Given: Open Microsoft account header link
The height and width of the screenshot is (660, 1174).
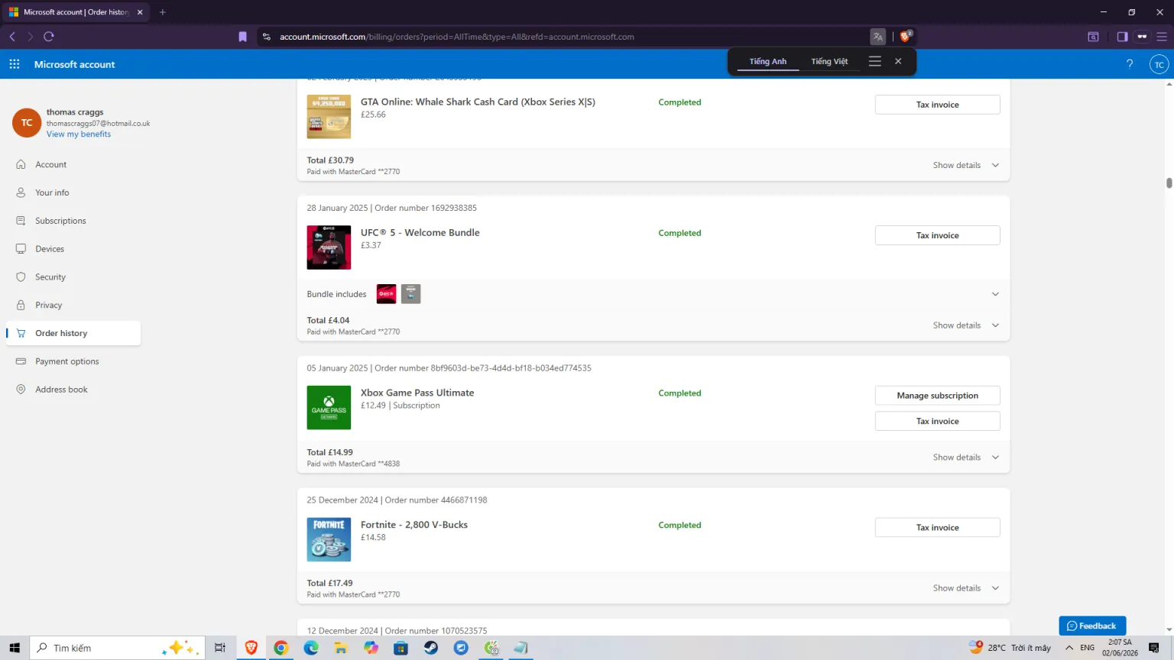Looking at the screenshot, I should [x=74, y=64].
